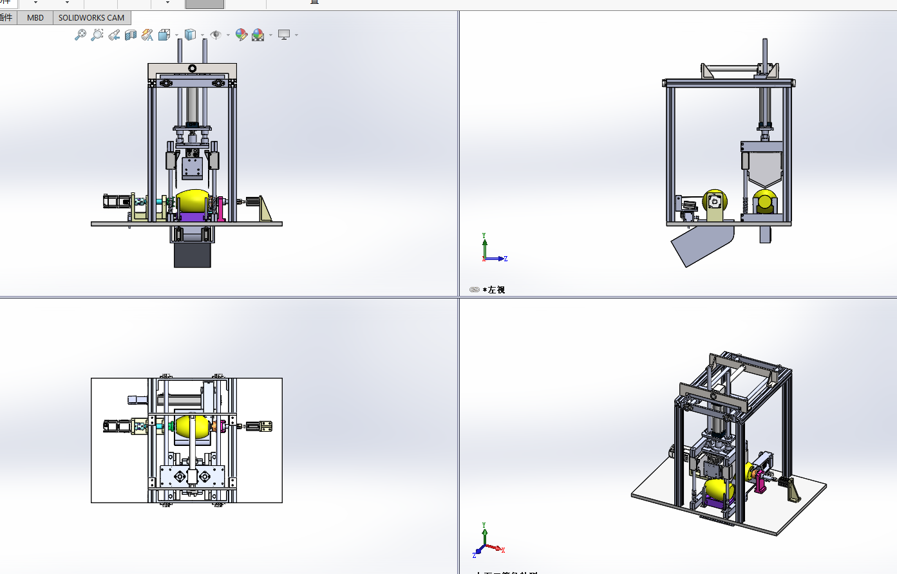Select Zoom to Area tool
This screenshot has height=574, width=897.
[97, 35]
